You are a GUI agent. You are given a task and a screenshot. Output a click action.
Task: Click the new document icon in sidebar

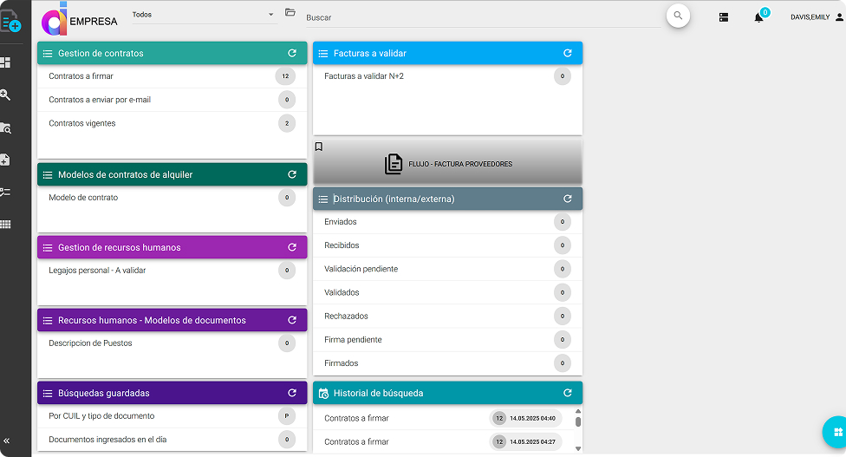pyautogui.click(x=5, y=160)
